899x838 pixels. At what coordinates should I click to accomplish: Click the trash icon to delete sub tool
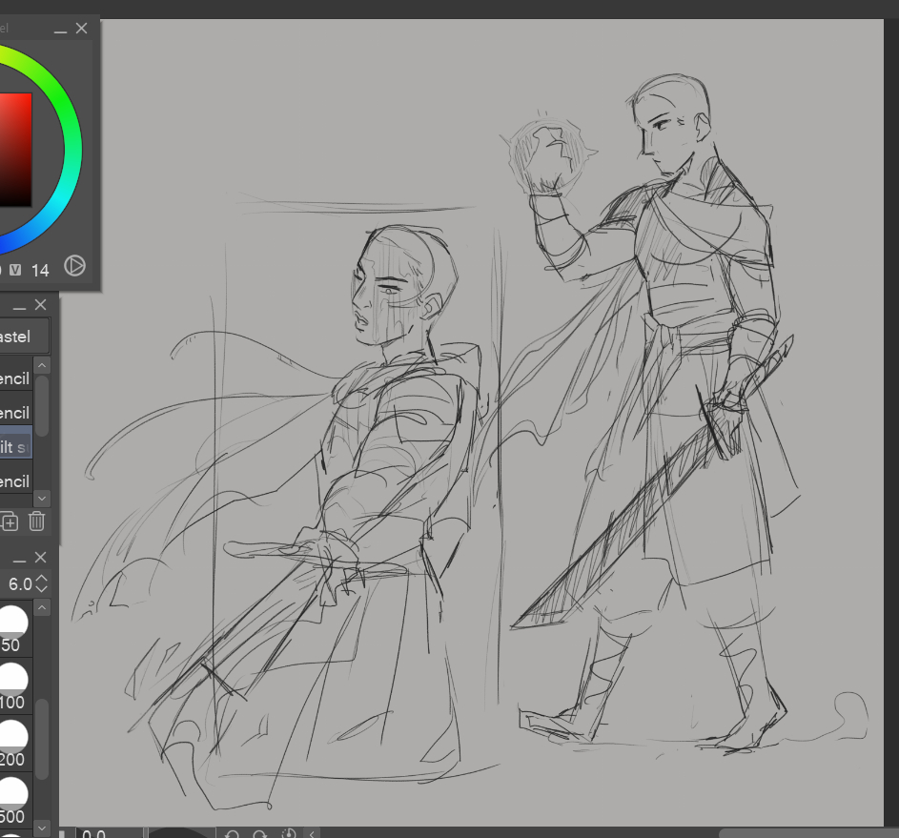tap(36, 521)
